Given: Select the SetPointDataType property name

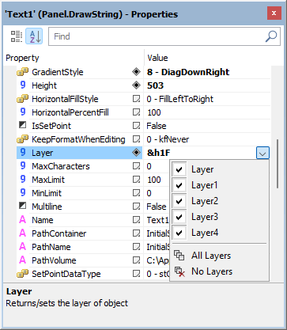Looking at the screenshot, I should click(66, 274).
